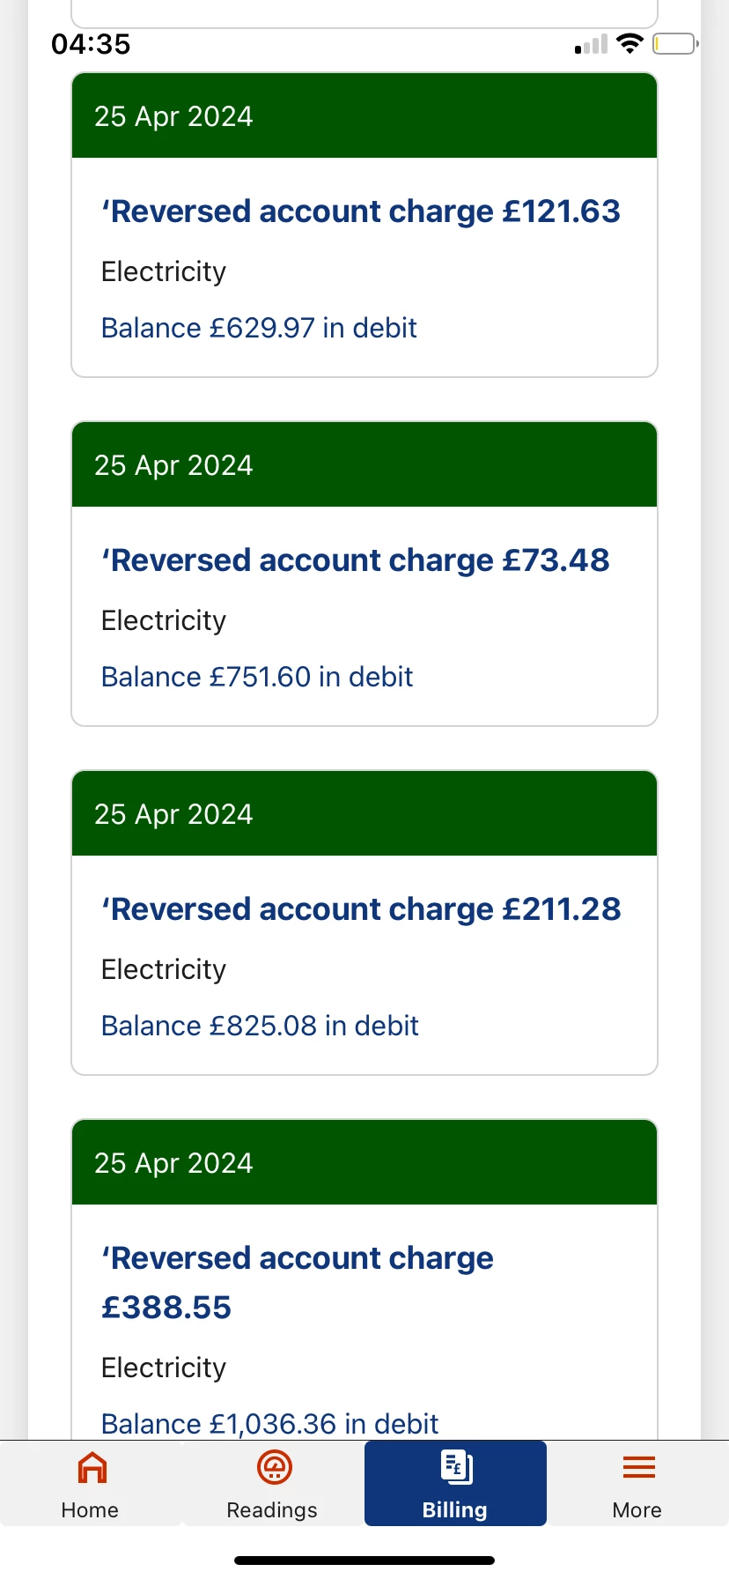Tap the Wi-Fi status icon
This screenshot has height=1579, width=729.
pos(630,43)
